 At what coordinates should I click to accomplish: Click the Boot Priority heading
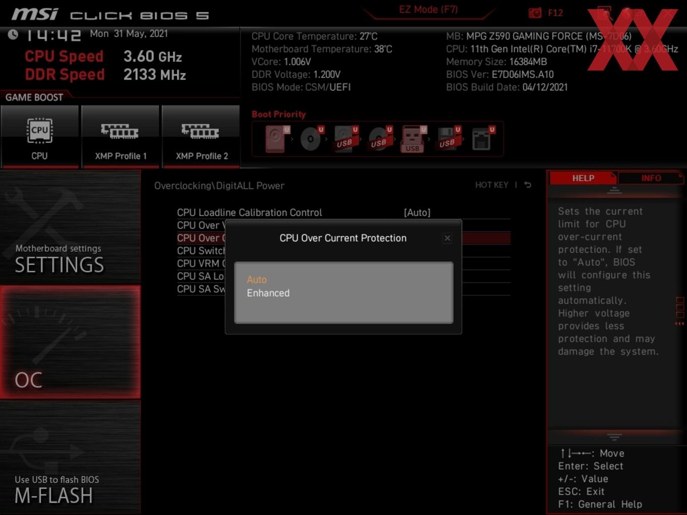[279, 114]
